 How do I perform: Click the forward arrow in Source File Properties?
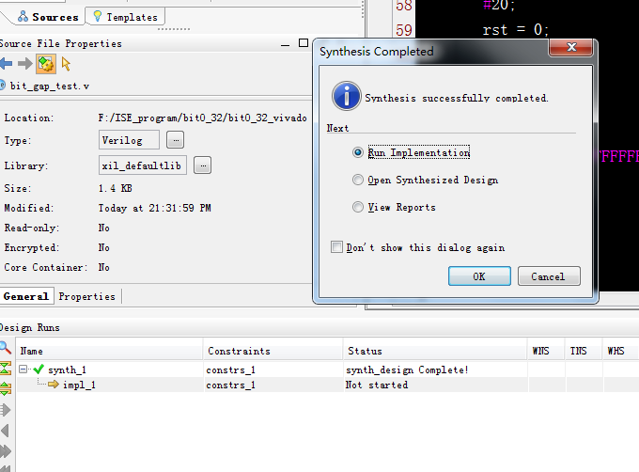[x=25, y=64]
